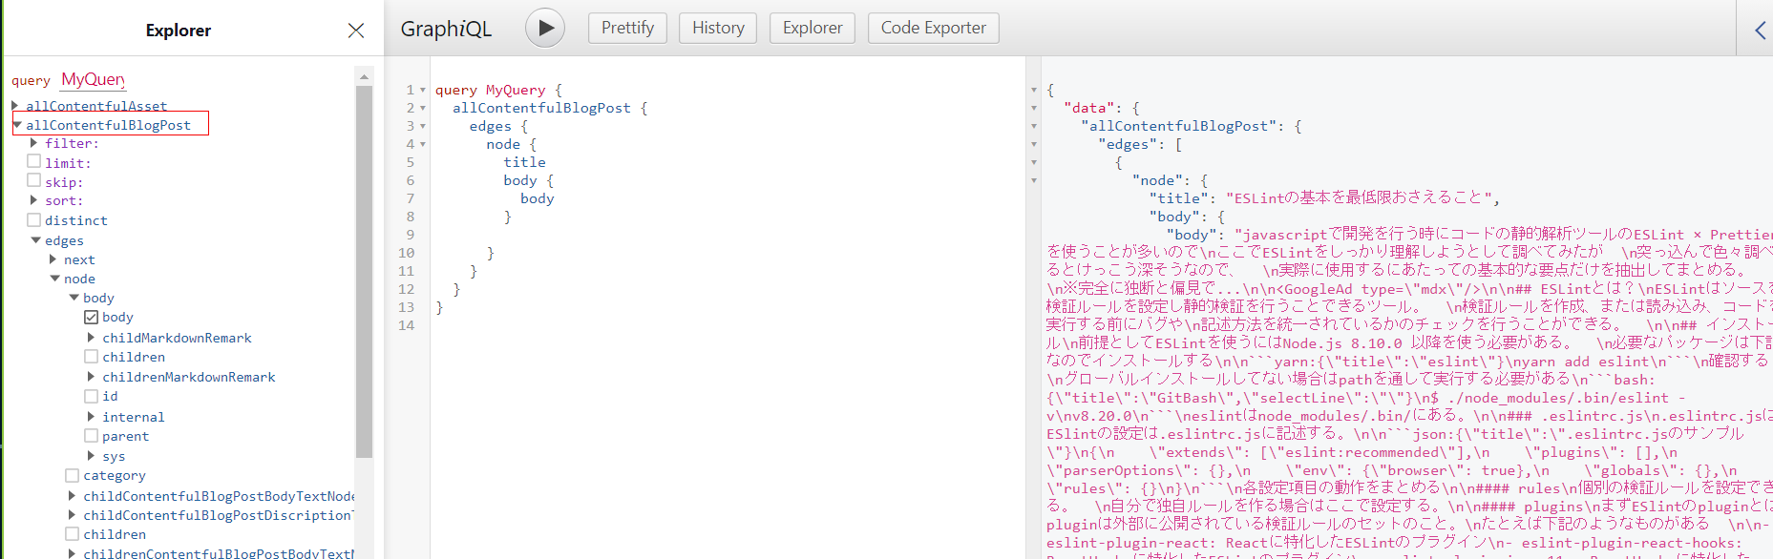Fold the result's top-level brace arrow
Viewport: 1773px width, 559px height.
coord(1033,90)
